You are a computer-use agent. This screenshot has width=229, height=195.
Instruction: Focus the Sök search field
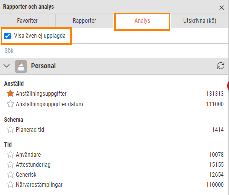pyautogui.click(x=114, y=51)
